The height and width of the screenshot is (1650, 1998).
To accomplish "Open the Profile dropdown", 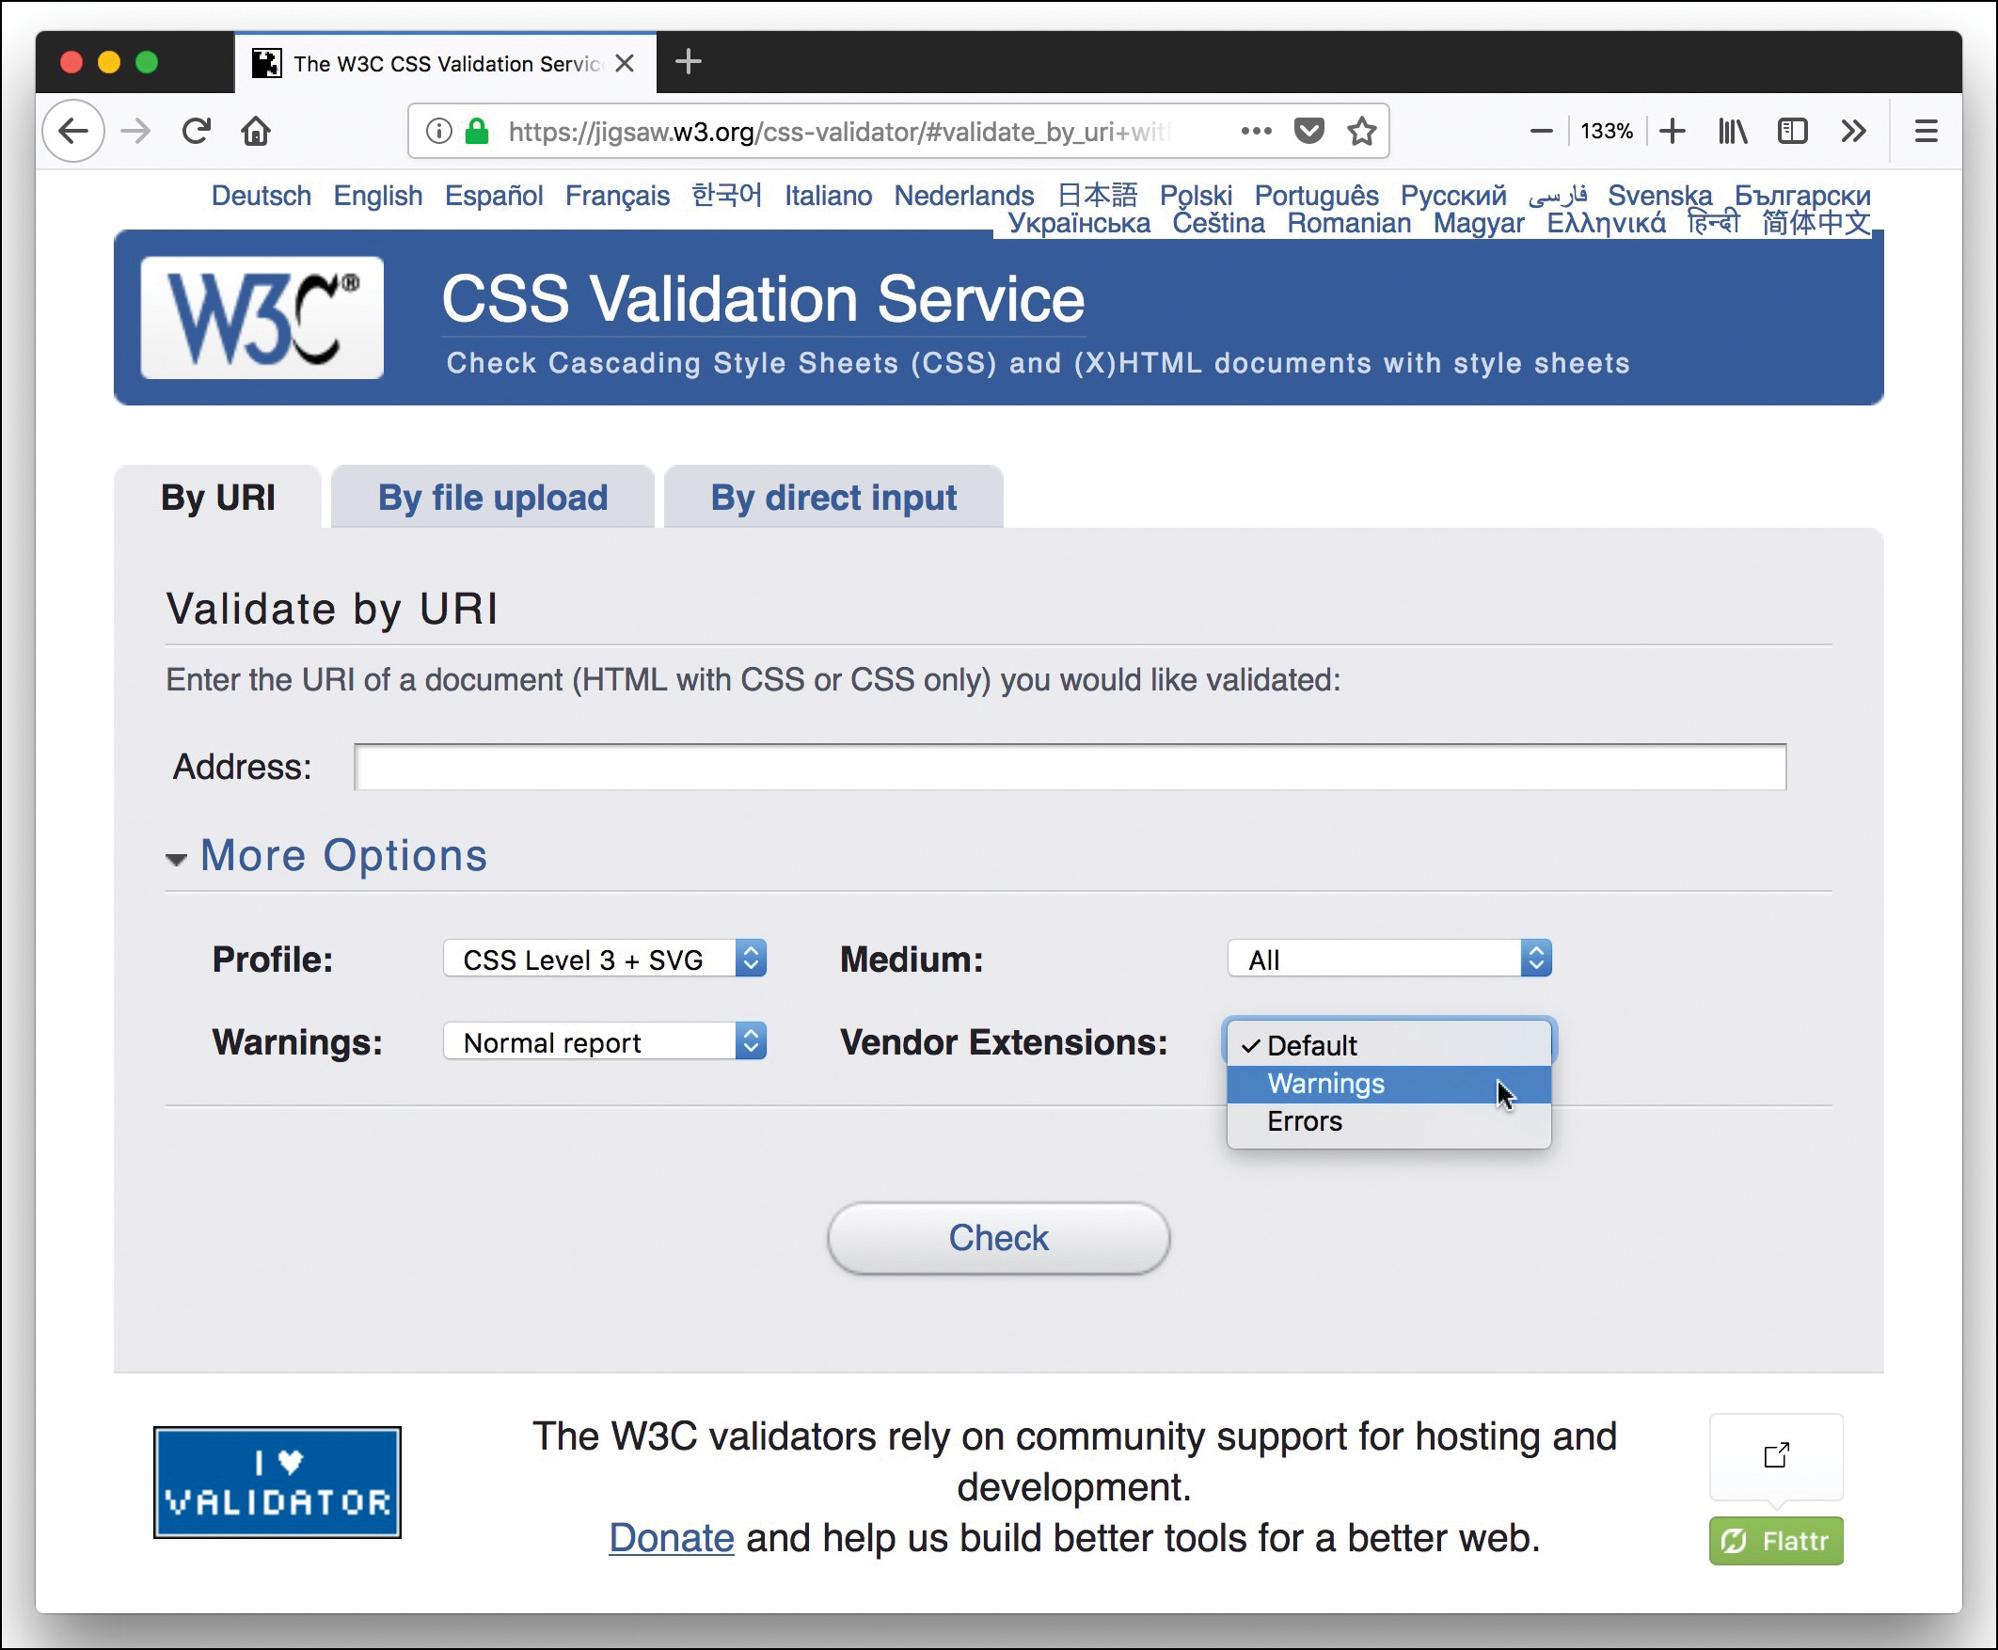I will pyautogui.click(x=605, y=959).
